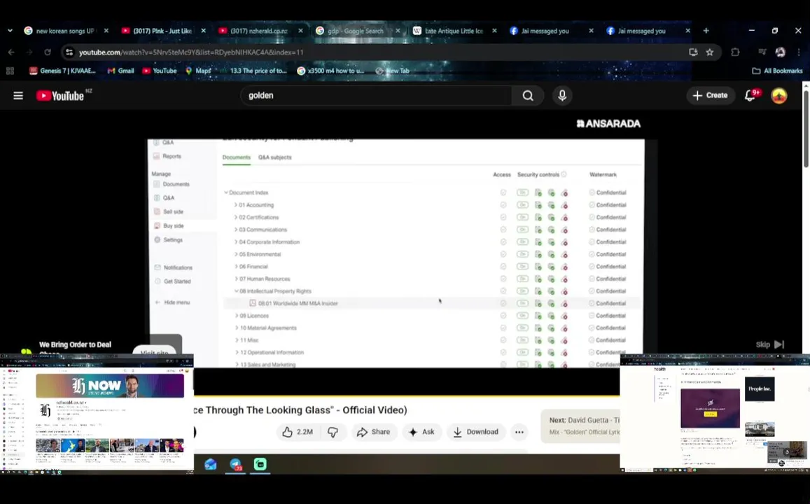
Task: Like the video with 2.2M thumbs up
Action: click(x=298, y=432)
